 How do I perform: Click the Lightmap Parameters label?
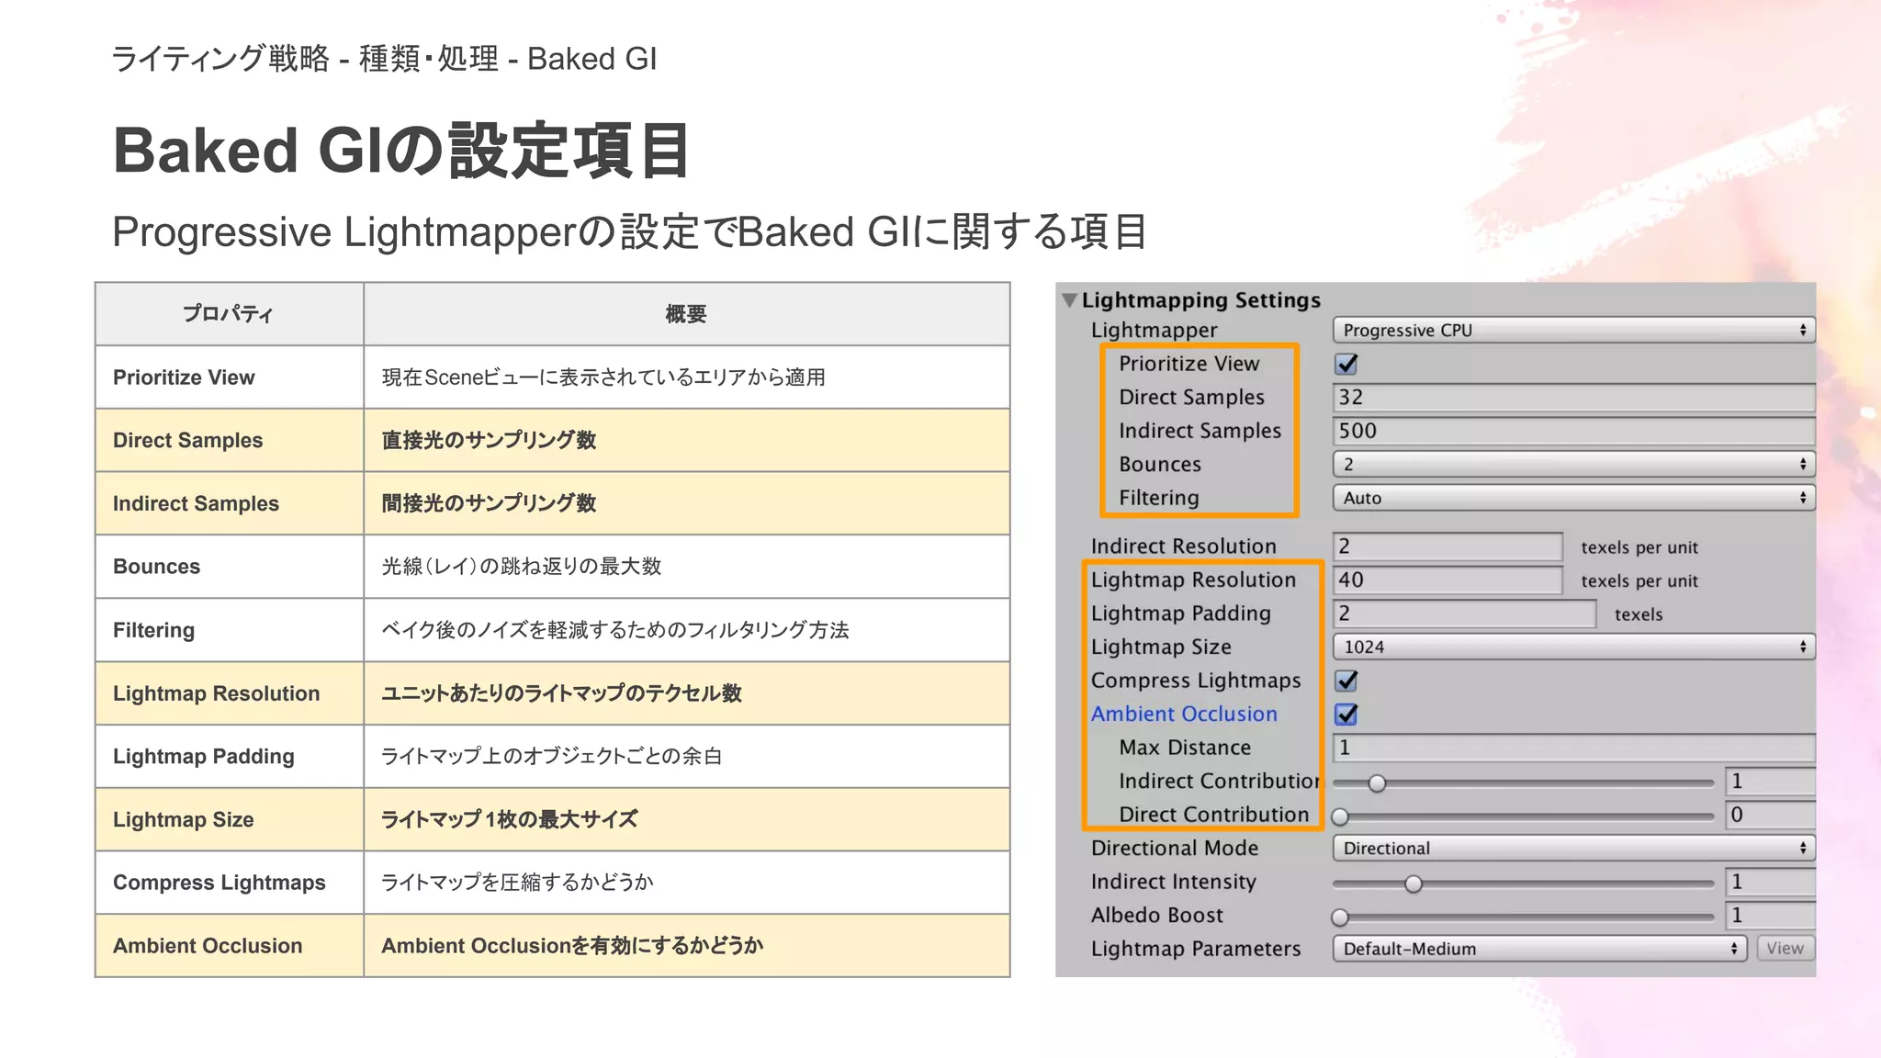[1195, 949]
